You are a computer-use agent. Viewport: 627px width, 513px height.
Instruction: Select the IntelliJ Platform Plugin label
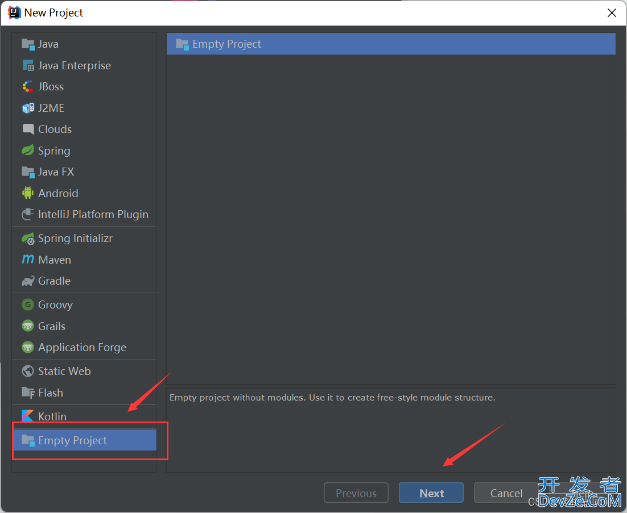[x=93, y=215]
